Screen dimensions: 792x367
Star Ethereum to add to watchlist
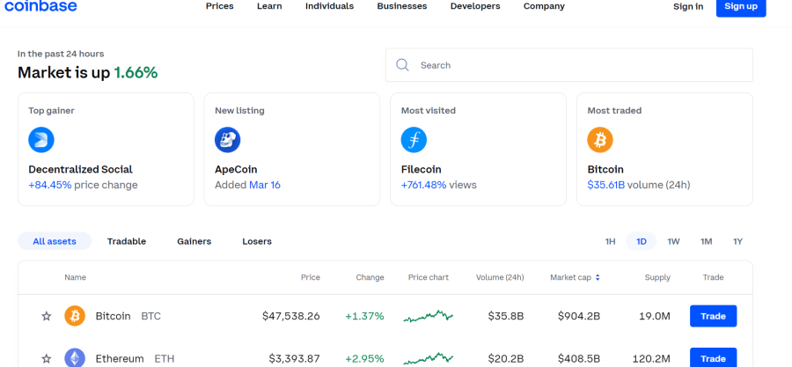(x=47, y=358)
